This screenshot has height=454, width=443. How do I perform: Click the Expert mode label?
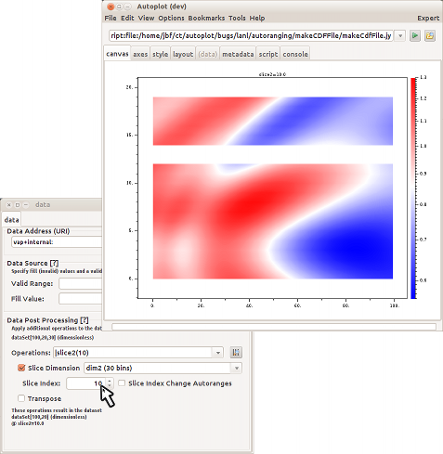[x=428, y=18]
